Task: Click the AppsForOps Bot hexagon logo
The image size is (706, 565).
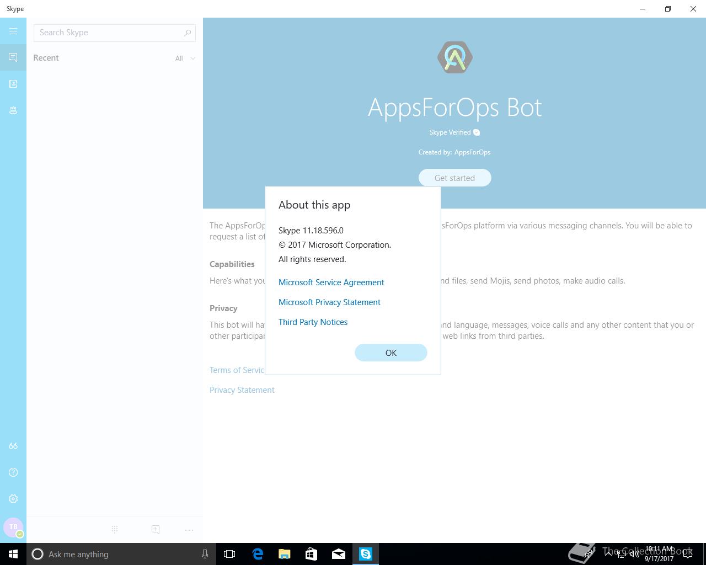Action: [x=455, y=57]
